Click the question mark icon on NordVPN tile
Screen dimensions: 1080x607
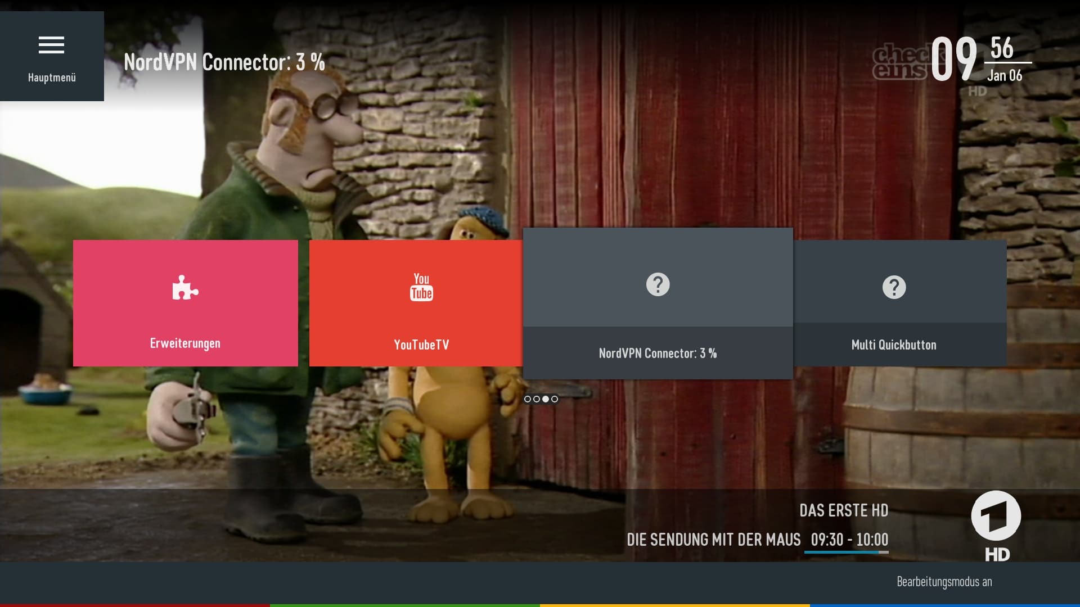pos(658,284)
